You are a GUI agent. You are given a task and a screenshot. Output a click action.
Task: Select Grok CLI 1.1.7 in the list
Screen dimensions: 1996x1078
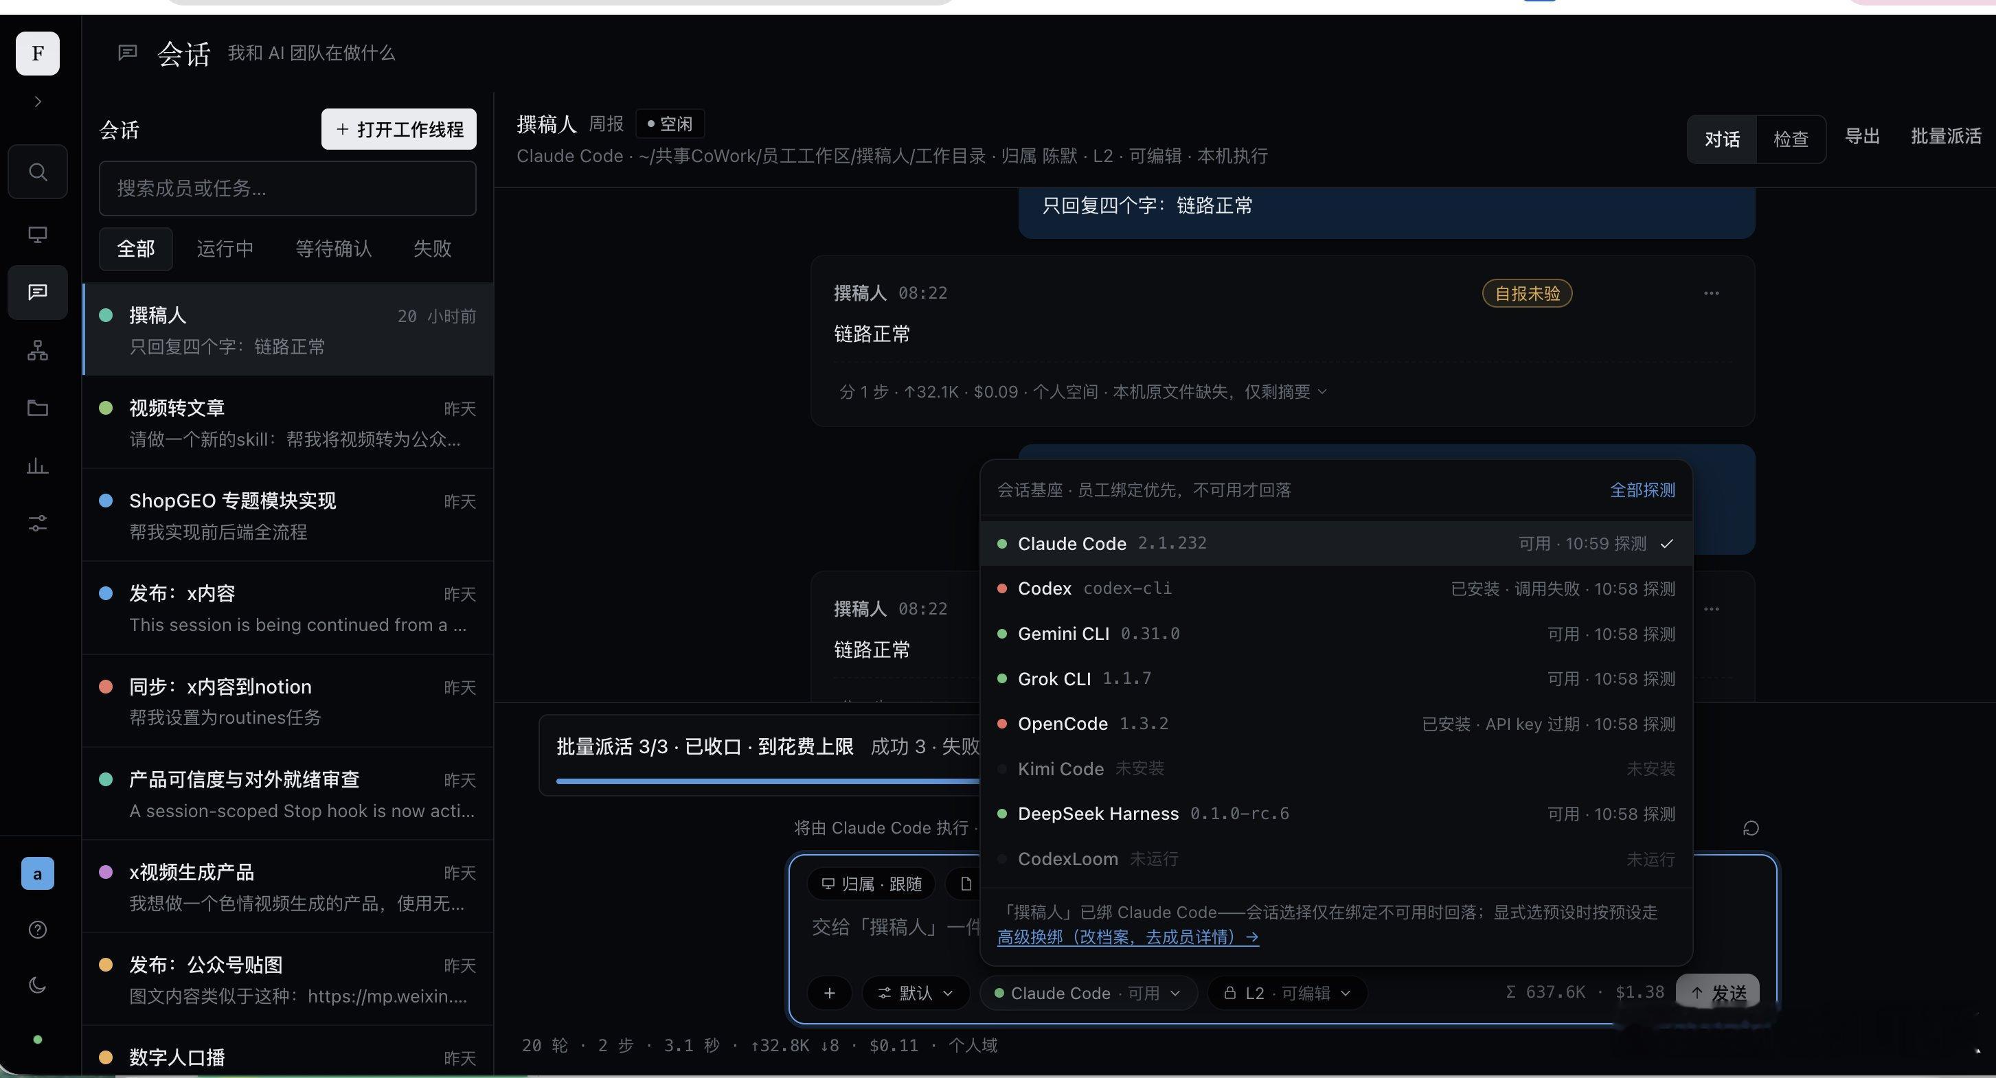[x=1336, y=678]
